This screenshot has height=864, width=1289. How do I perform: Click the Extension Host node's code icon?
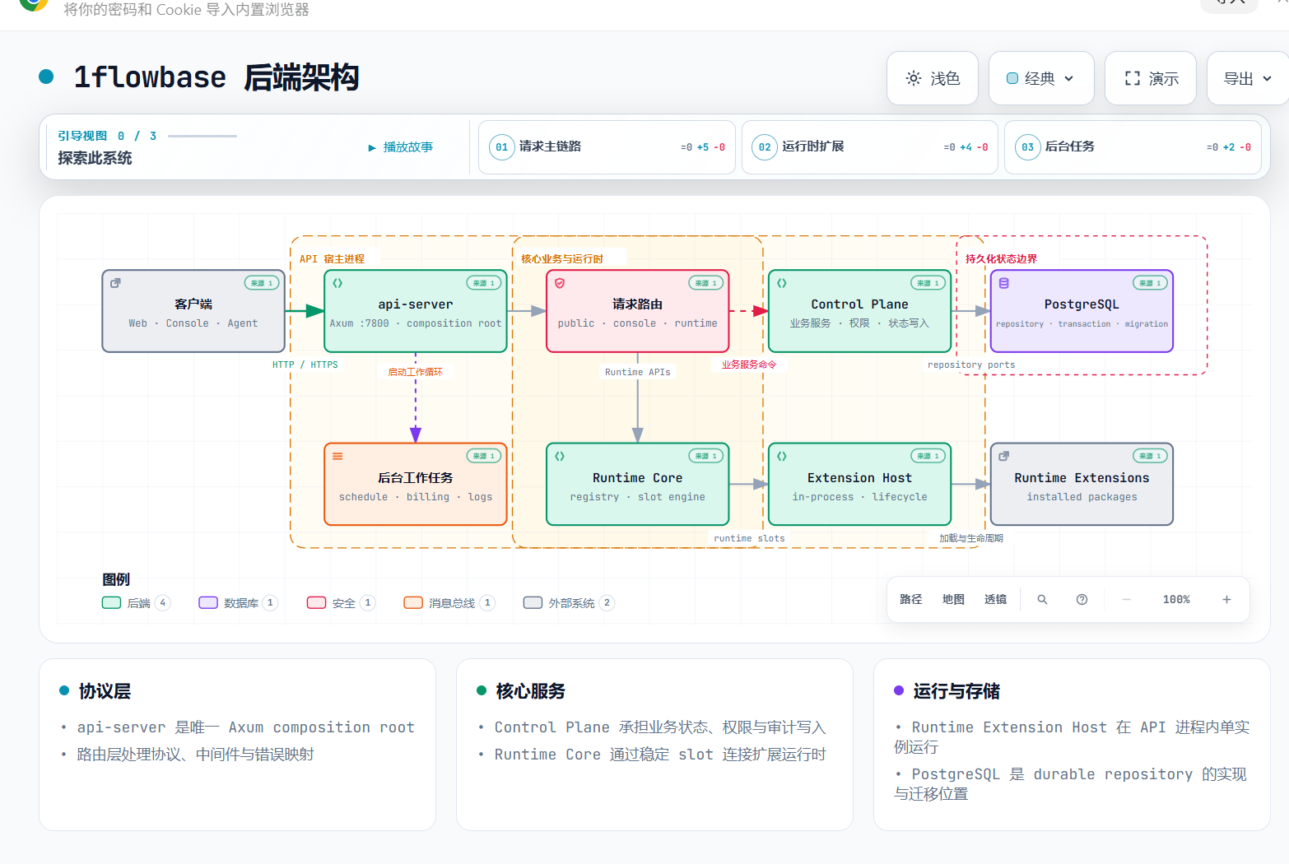(782, 456)
